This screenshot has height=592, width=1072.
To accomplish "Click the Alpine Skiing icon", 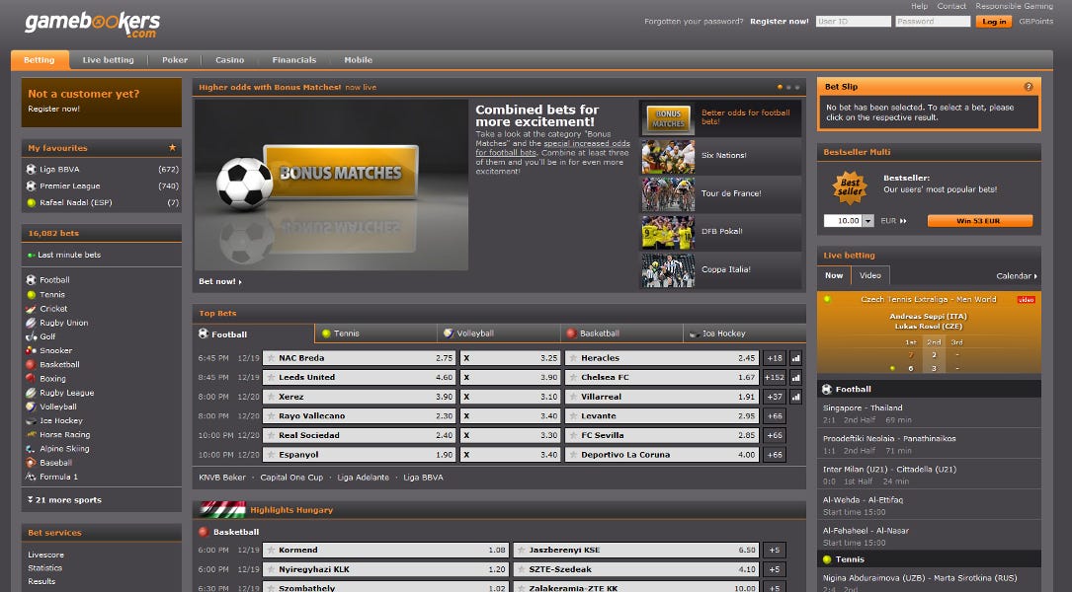I will [x=31, y=449].
